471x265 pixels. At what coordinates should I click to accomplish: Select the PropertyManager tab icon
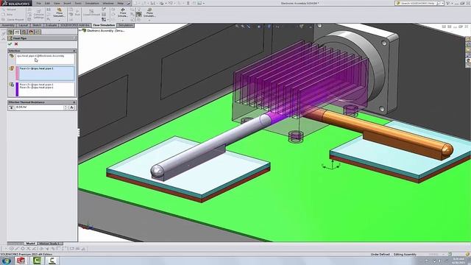point(17,32)
